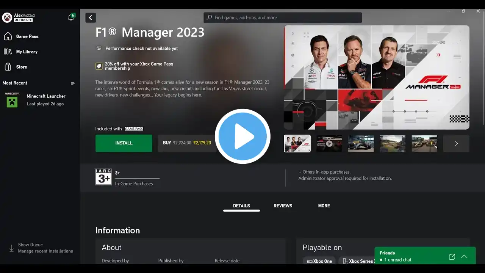Click the 'Last played 2d ago' text
Image resolution: width=485 pixels, height=273 pixels.
tap(45, 104)
